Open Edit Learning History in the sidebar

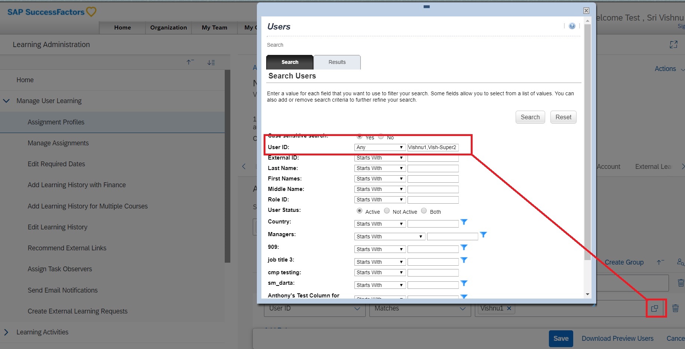pyautogui.click(x=57, y=227)
